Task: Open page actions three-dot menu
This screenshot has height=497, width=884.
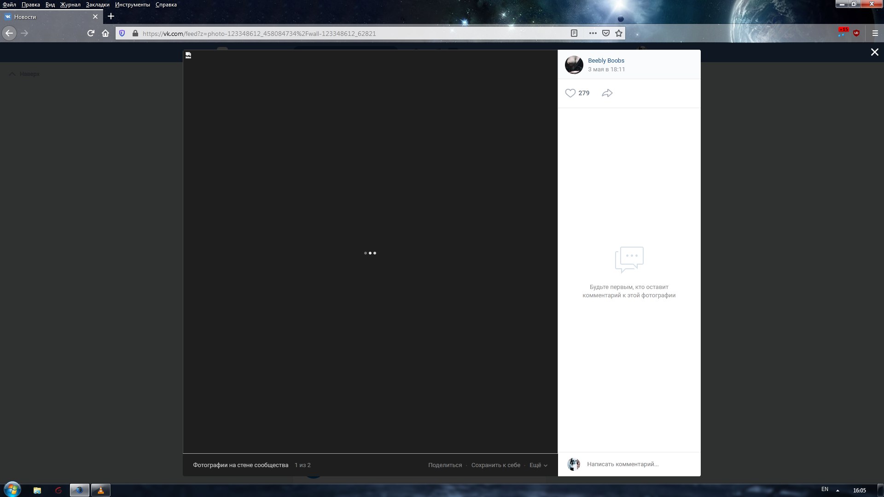Action: tap(593, 33)
